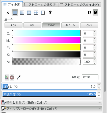Click the out of gamut red circle icon
Screen dimensions: 107x113
[x=12, y=77]
